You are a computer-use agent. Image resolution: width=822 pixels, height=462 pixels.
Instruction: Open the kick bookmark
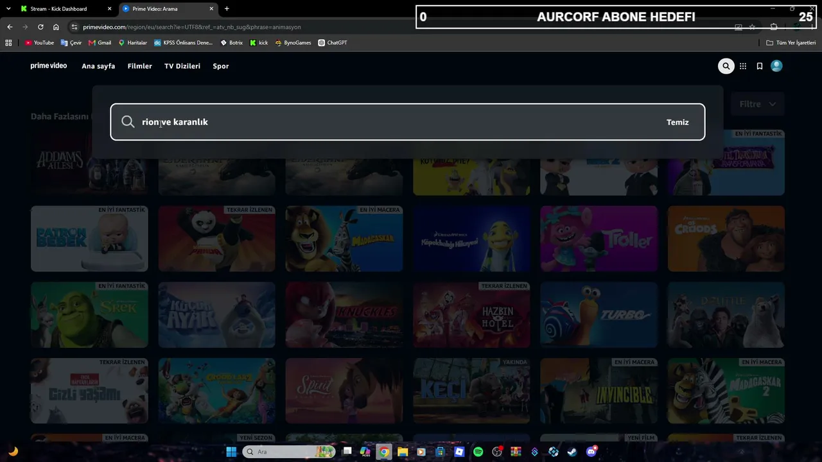tap(259, 43)
